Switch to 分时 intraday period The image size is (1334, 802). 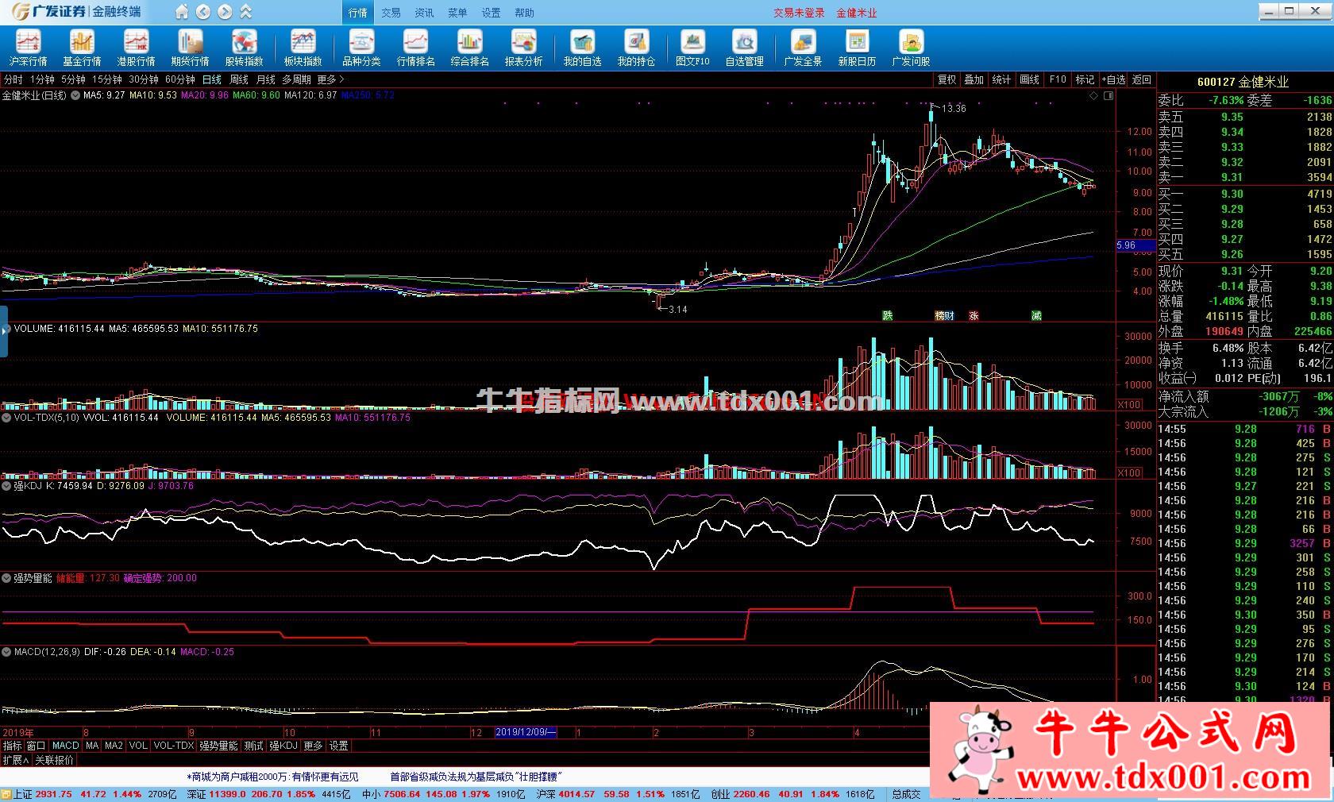13,79
